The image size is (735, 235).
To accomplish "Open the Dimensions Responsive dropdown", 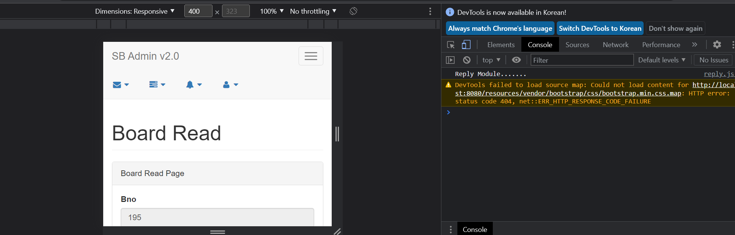I will pyautogui.click(x=135, y=11).
